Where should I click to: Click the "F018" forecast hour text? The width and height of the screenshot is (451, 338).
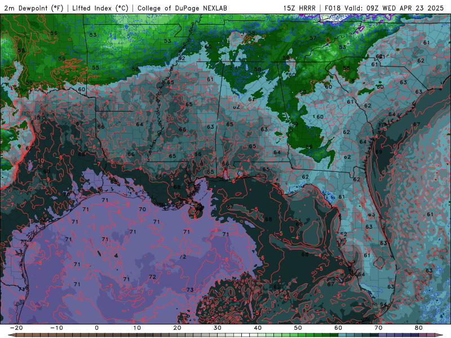333,8
